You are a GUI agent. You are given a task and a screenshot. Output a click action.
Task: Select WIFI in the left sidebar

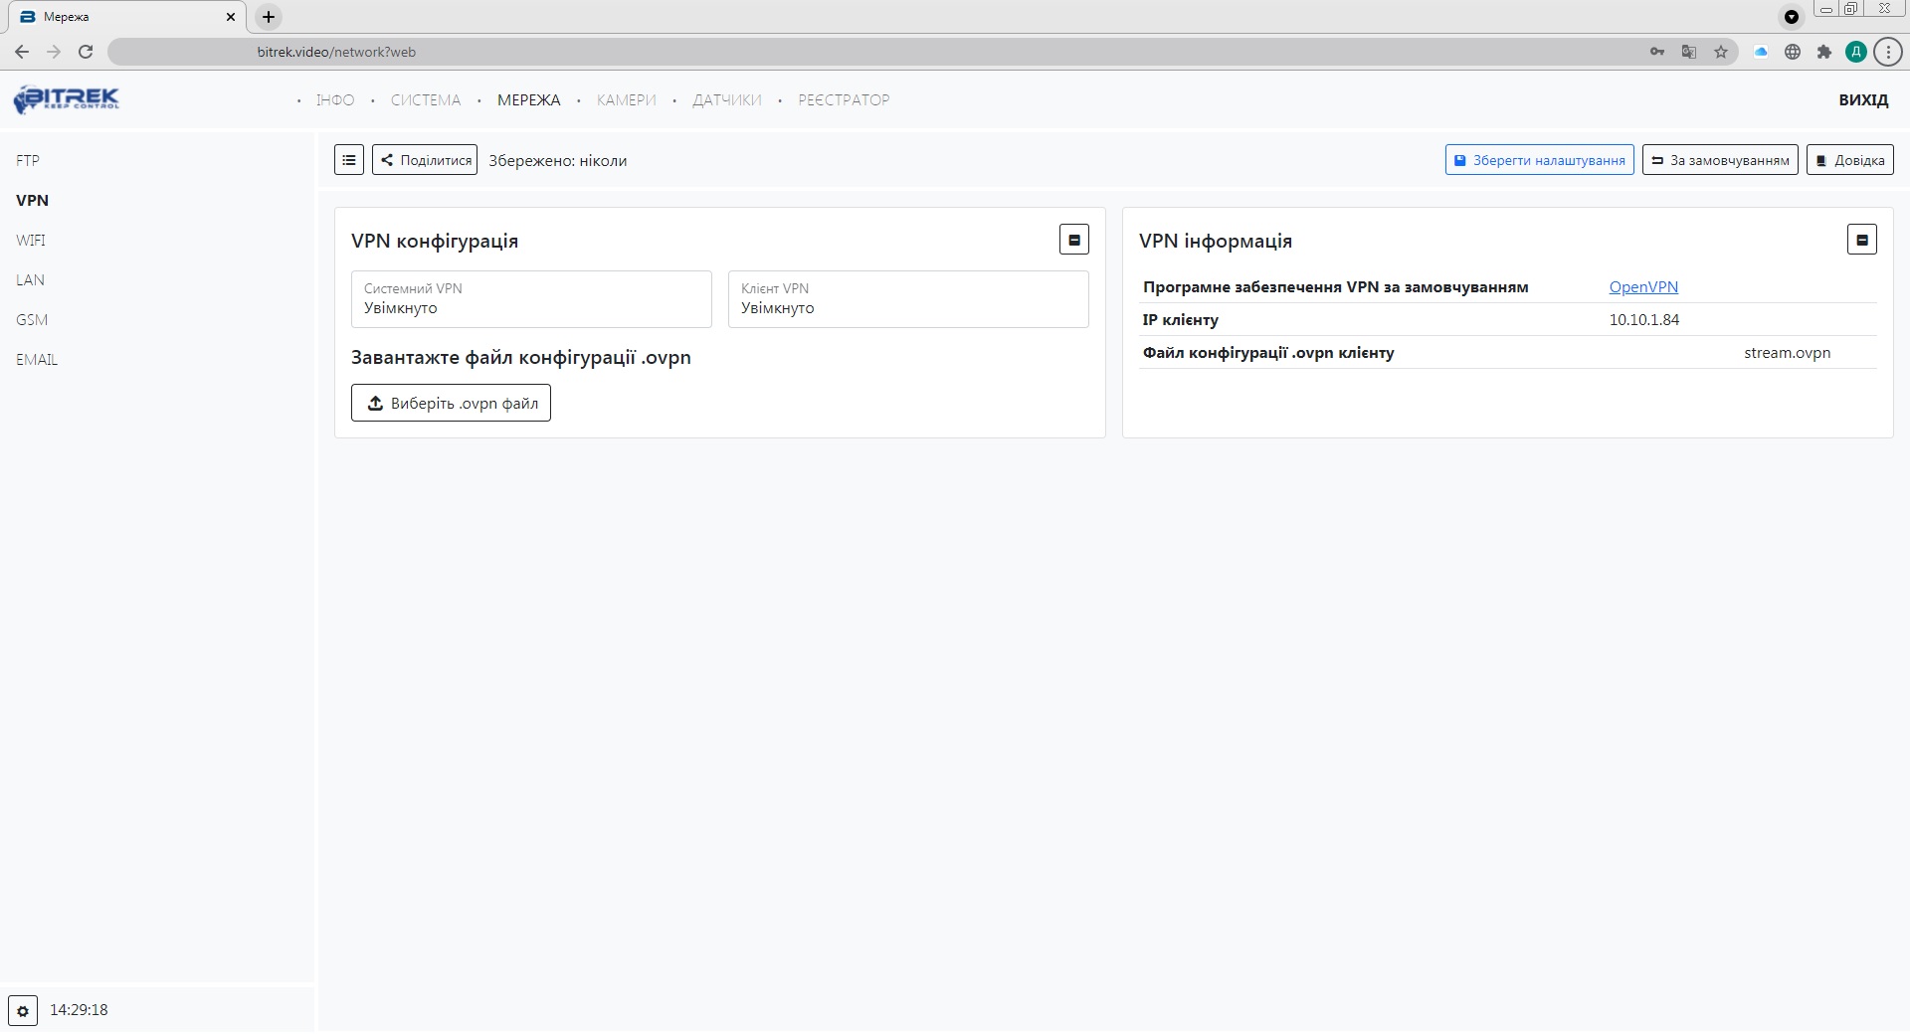click(x=31, y=241)
